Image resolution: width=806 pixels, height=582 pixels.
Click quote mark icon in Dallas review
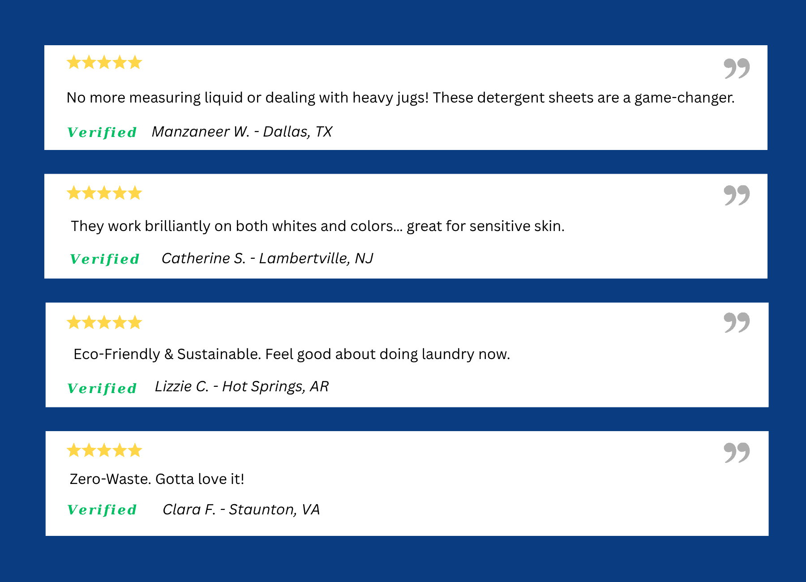737,68
